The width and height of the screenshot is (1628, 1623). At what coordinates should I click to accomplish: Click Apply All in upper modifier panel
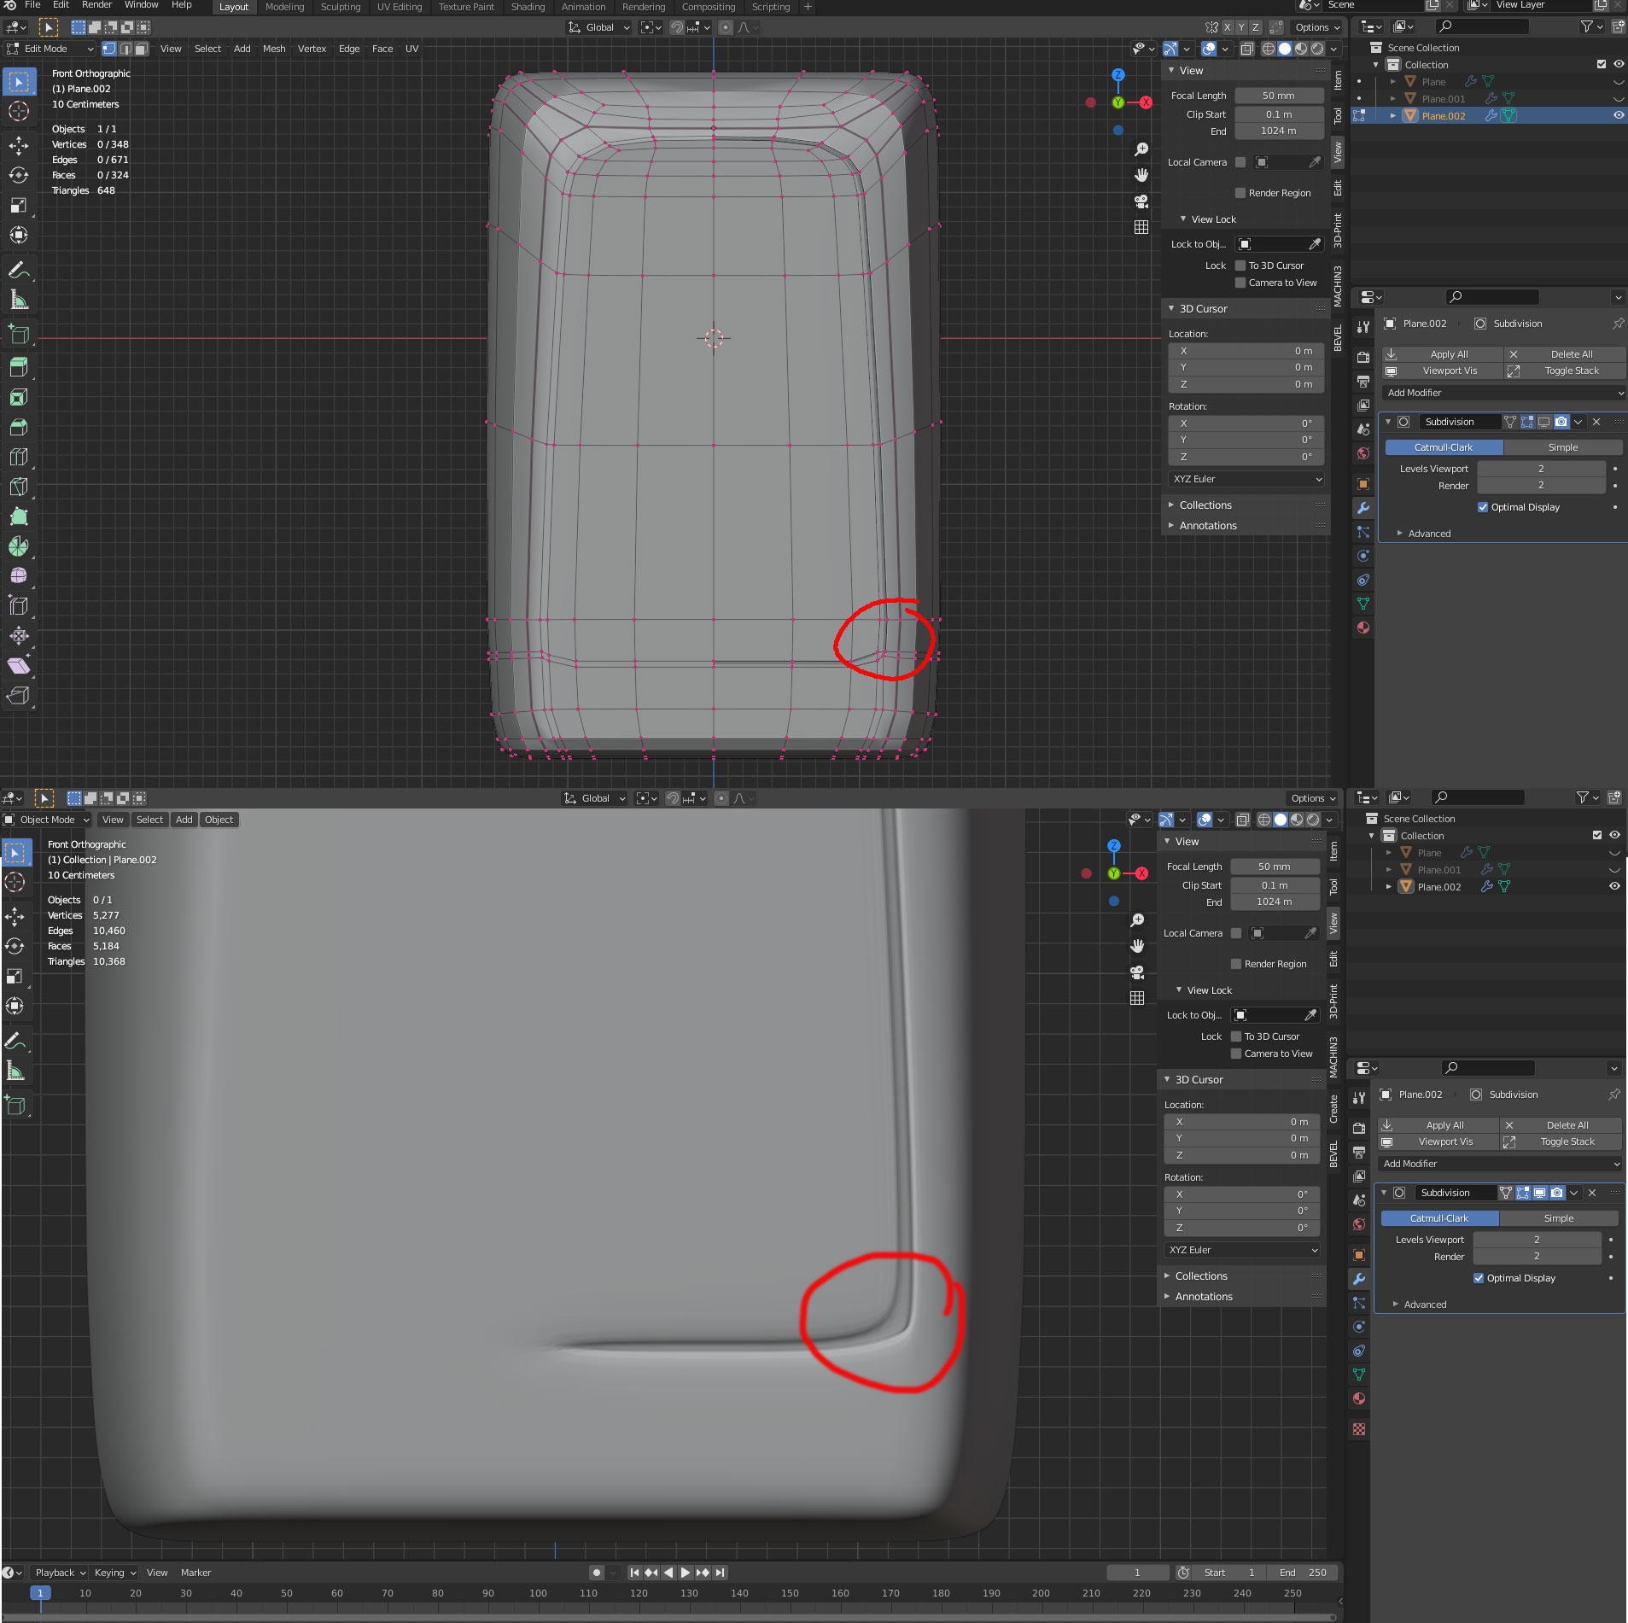click(1443, 354)
